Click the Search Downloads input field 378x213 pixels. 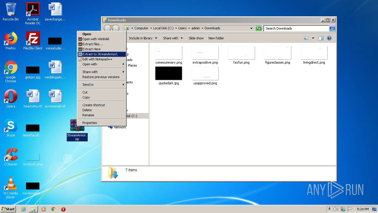(296, 28)
